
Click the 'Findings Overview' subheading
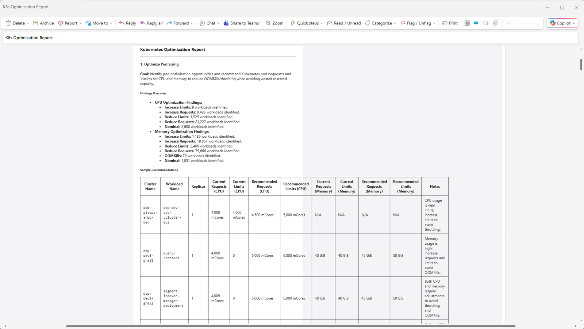153,93
